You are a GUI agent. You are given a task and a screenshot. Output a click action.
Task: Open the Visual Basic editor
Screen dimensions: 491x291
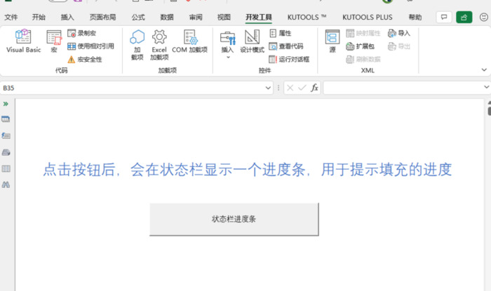tap(23, 41)
